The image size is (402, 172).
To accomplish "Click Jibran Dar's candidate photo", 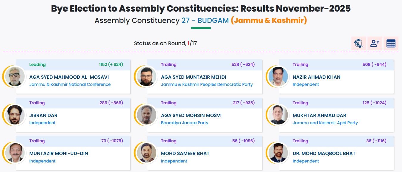I will tap(15, 115).
